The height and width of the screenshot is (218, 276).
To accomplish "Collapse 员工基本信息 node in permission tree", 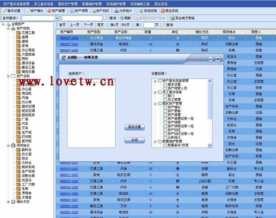I will 155,92.
